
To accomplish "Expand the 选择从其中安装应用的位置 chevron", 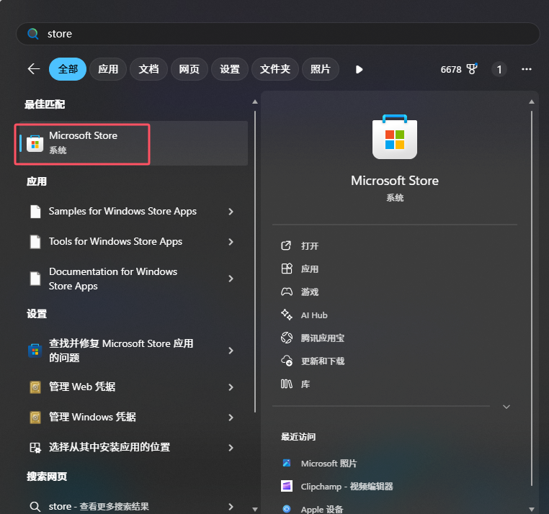I will click(231, 447).
